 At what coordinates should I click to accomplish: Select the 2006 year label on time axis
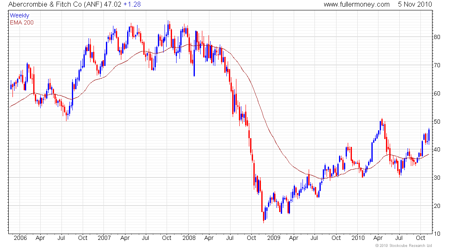point(20,238)
